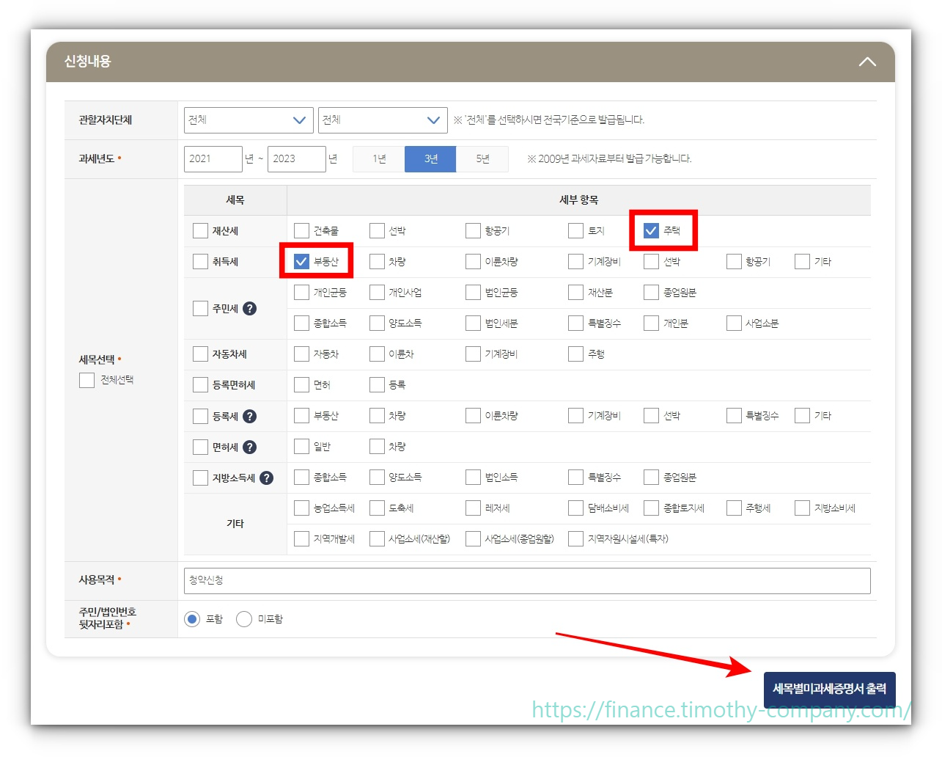Check the 재산세 tax category checkbox
Screen dimensions: 942x757
pos(200,231)
